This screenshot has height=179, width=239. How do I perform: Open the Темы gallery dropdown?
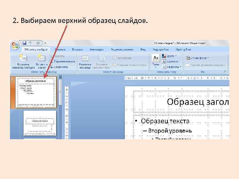tap(156, 62)
